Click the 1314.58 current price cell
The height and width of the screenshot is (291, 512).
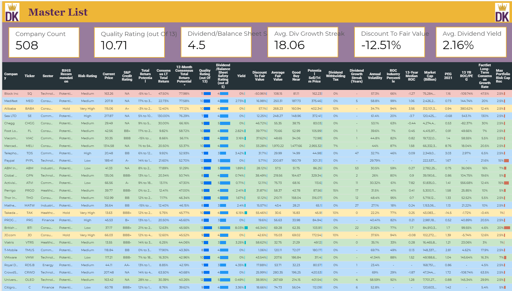(109, 146)
